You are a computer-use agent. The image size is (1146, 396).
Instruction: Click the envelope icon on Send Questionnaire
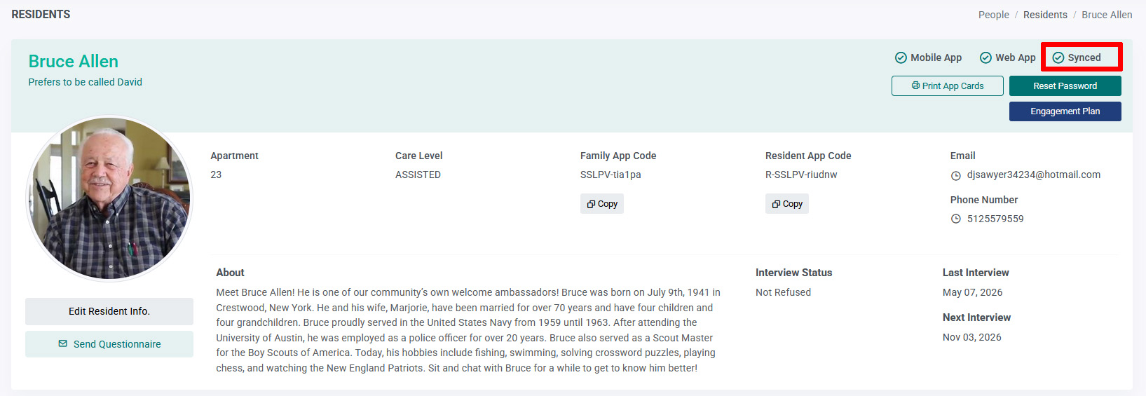63,343
